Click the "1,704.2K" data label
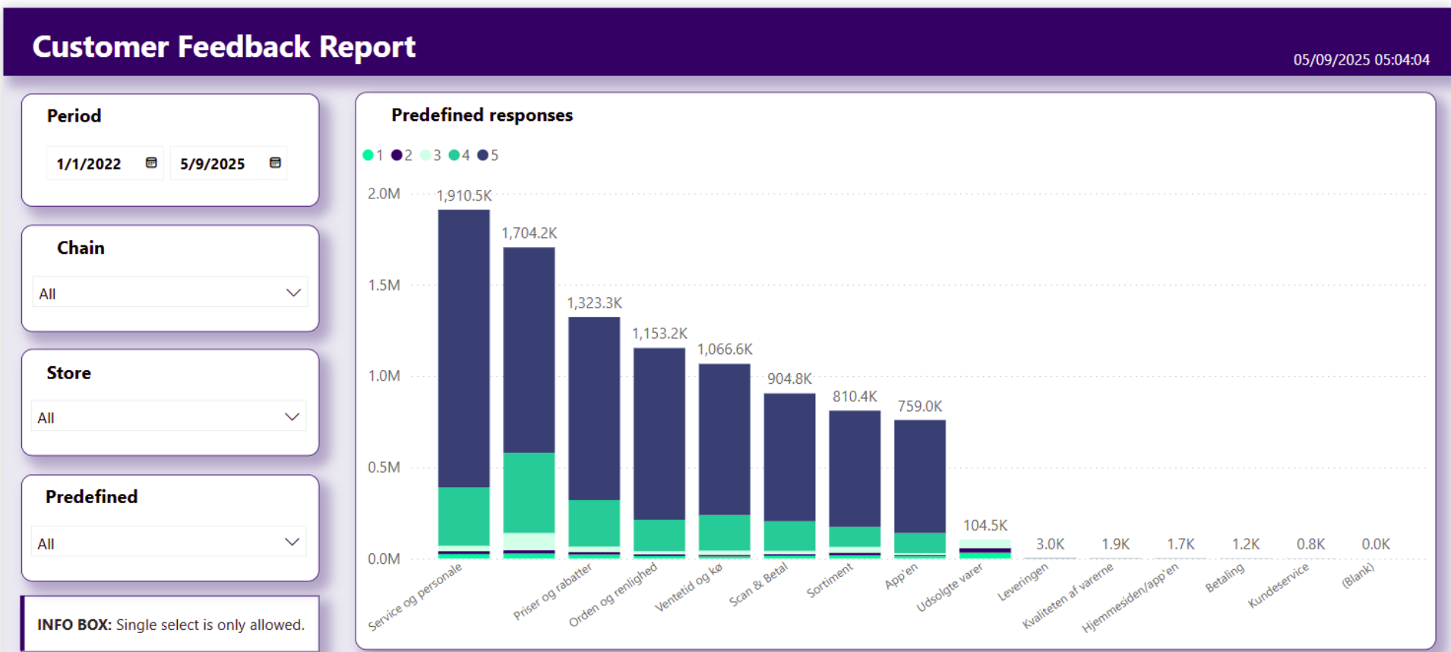The height and width of the screenshot is (652, 1451). point(530,233)
